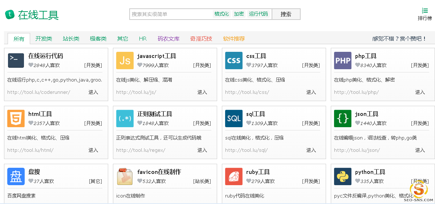This screenshot has height=204, width=435.
Task: Click 进入 in the css工具 card
Action: pyautogui.click(x=311, y=92)
